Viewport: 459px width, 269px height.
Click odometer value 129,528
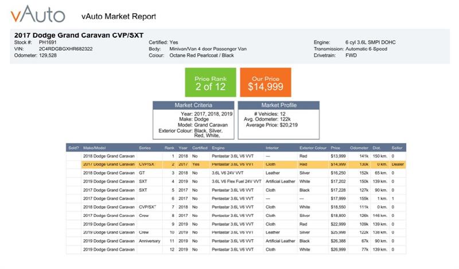click(x=48, y=55)
